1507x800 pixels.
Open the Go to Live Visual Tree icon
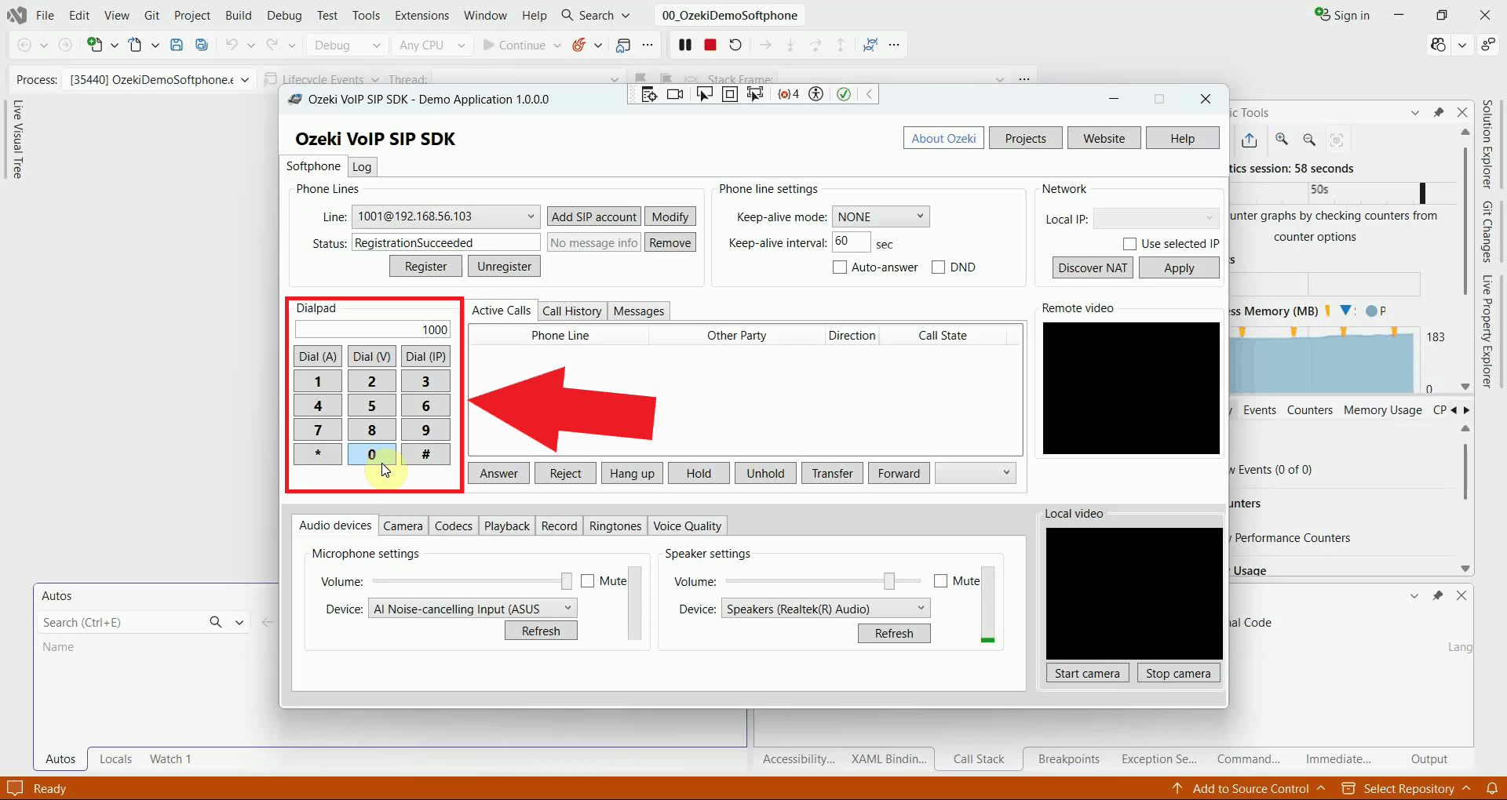click(x=649, y=95)
